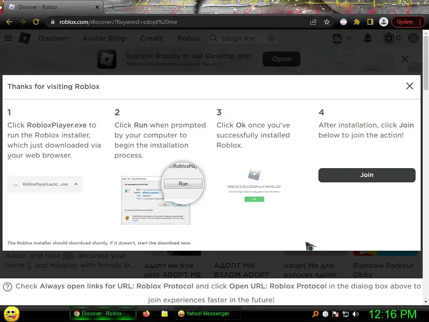Click the start the download now link
429x322 pixels.
click(x=164, y=243)
